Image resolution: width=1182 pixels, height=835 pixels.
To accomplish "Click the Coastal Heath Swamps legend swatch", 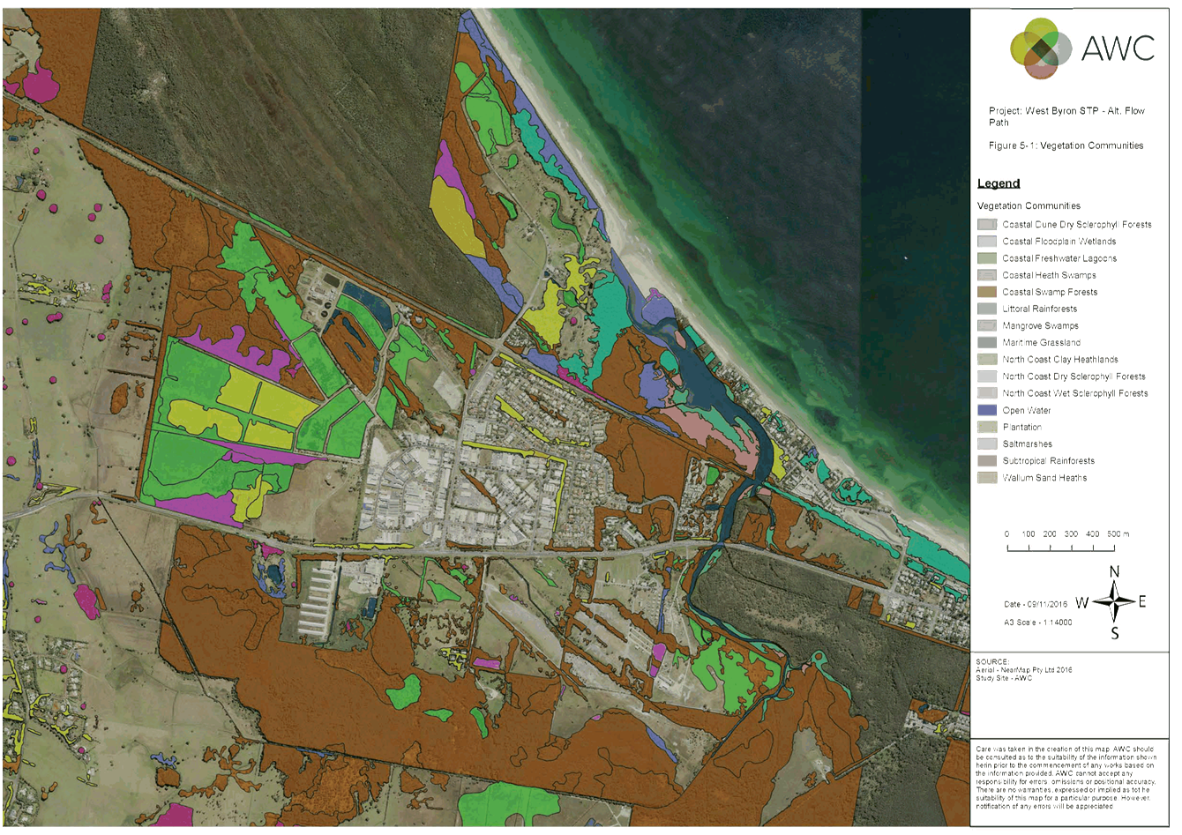I will tap(987, 275).
